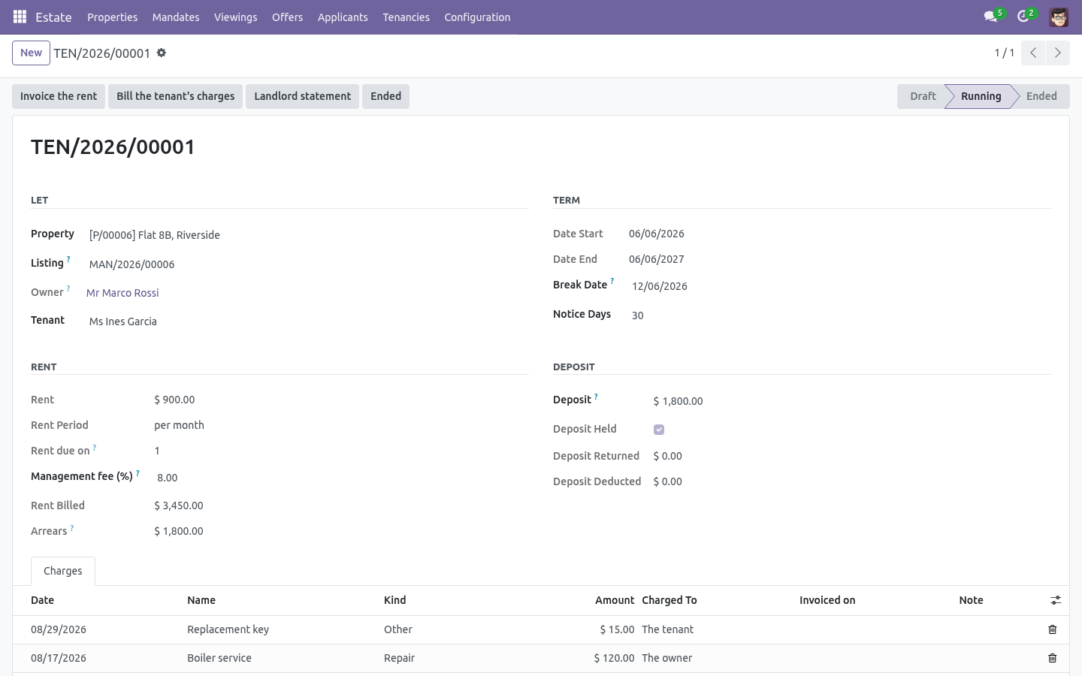Screen dimensions: 1082x676
Task: Show help tooltip for Rent due on
Action: point(95,448)
